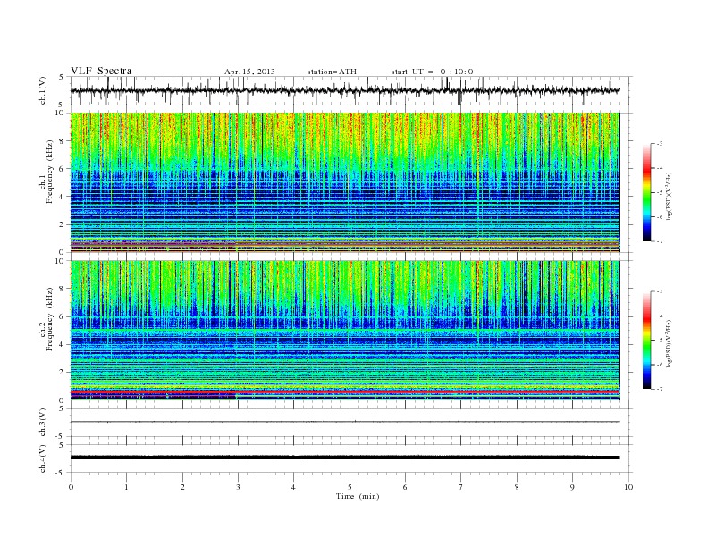Click the ch.1 spectrogram color scale bar

tap(646, 193)
